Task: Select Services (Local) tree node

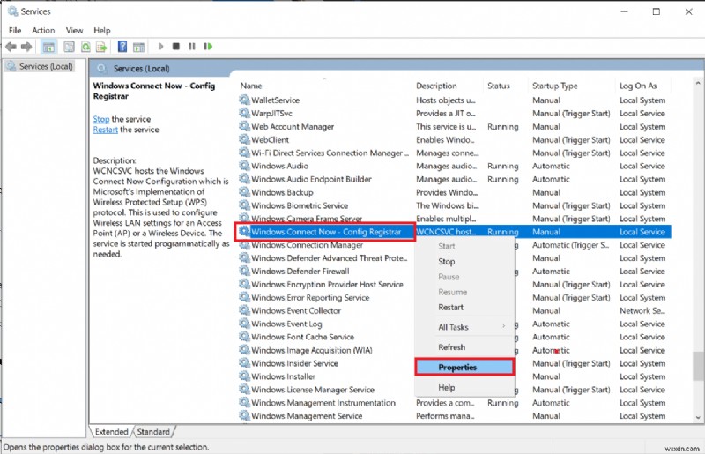Action: pyautogui.click(x=40, y=66)
